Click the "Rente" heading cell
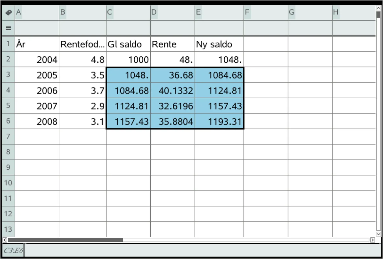Image resolution: width=383 pixels, height=259 pixels. click(x=173, y=44)
